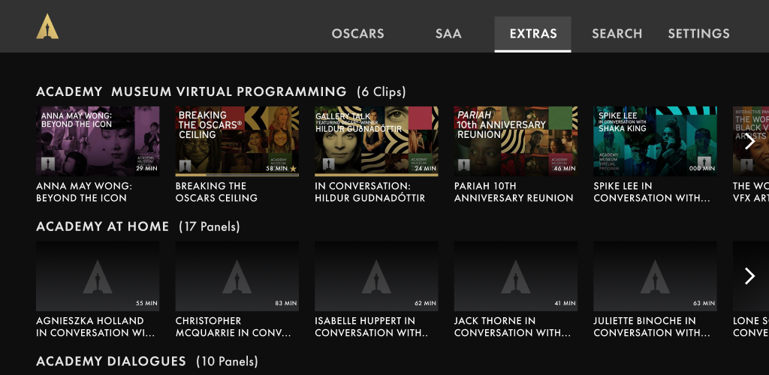Click title text Anna May Wong: Beyond the Icon
The image size is (769, 375).
[x=84, y=192]
